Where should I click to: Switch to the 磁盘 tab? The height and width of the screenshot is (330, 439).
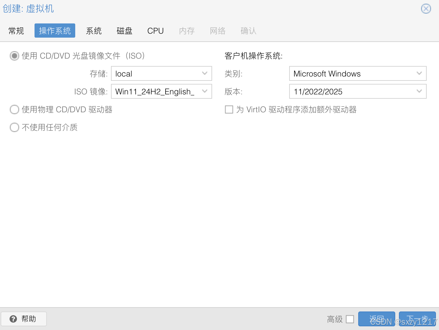(125, 31)
